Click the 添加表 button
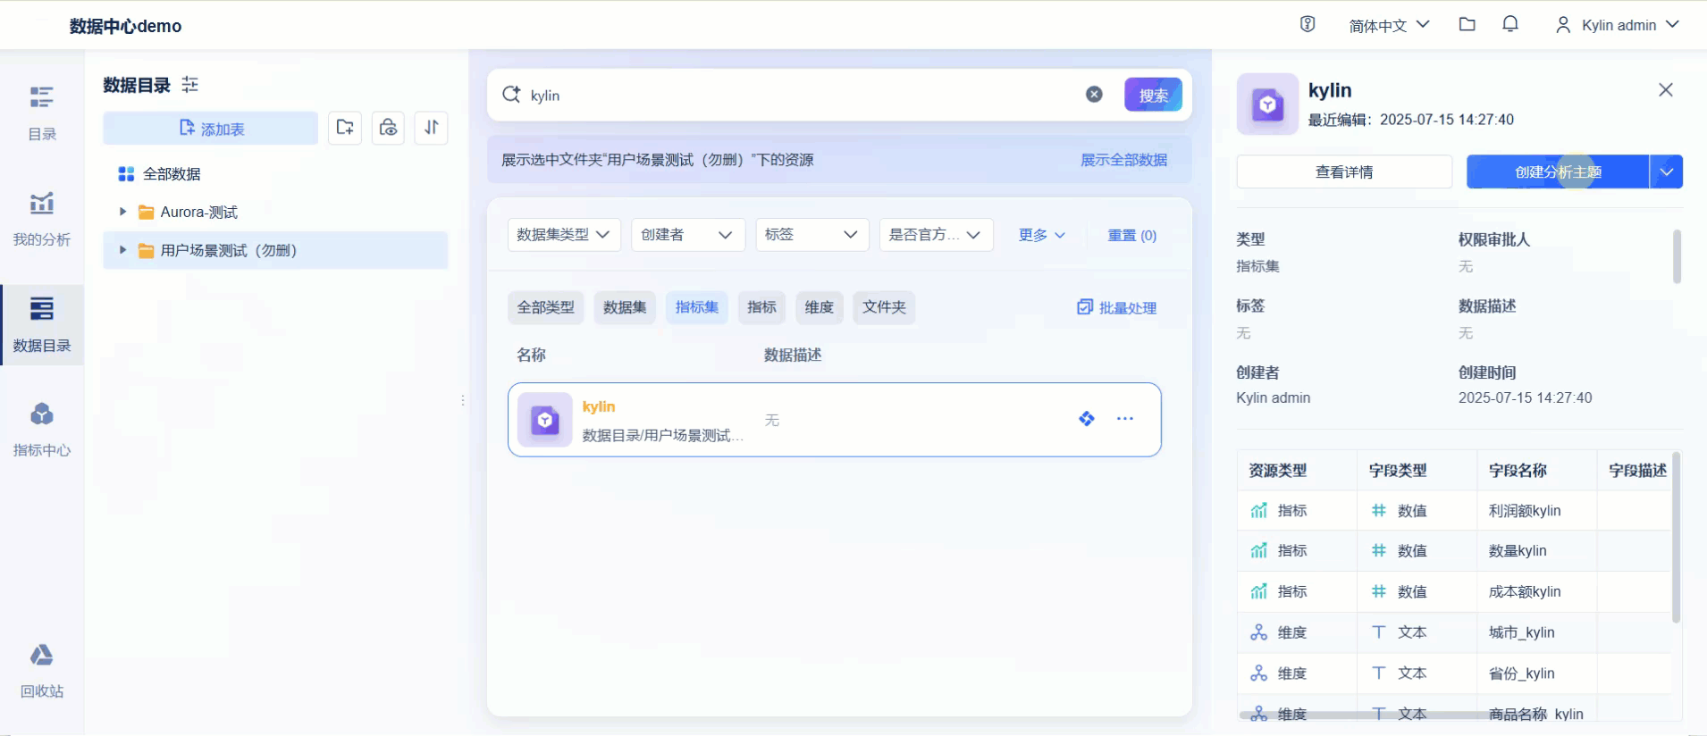Screen dimensions: 1707x736 pos(211,128)
